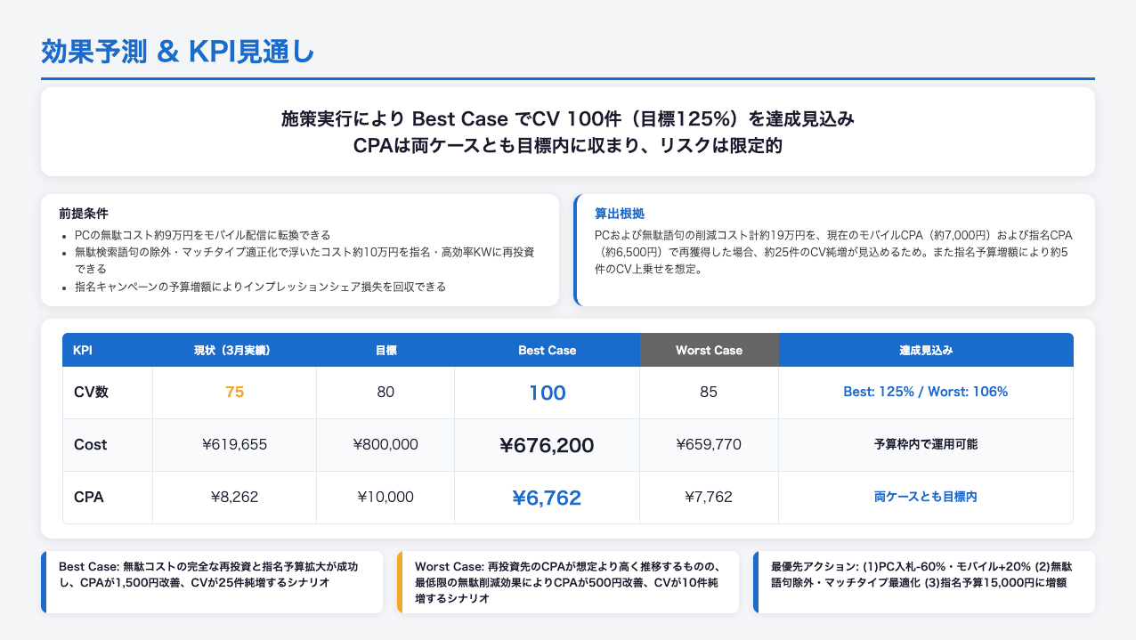Click the Best Case scenario note card
1136x640 pixels.
pos(213,582)
